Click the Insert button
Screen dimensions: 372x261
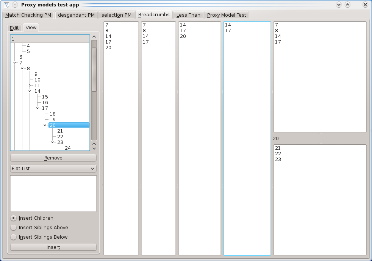click(53, 247)
